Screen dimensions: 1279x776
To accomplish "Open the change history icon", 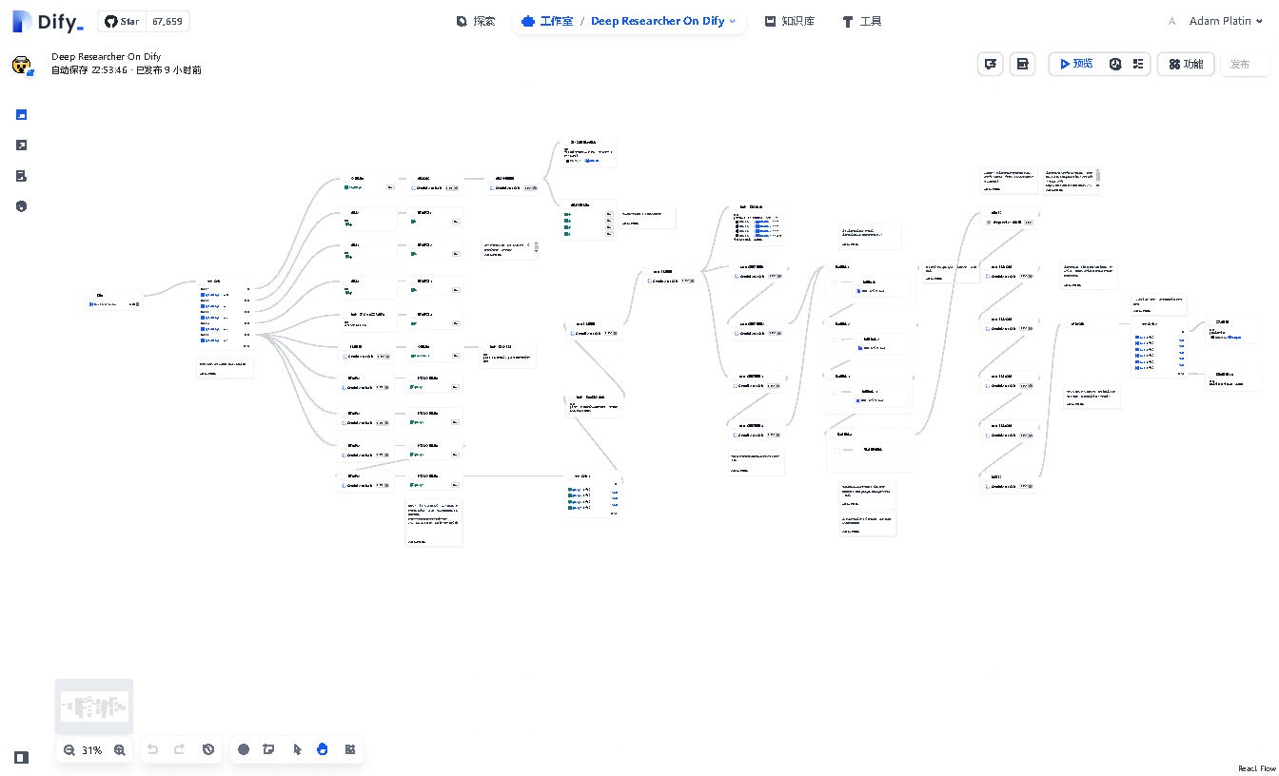I will point(208,749).
